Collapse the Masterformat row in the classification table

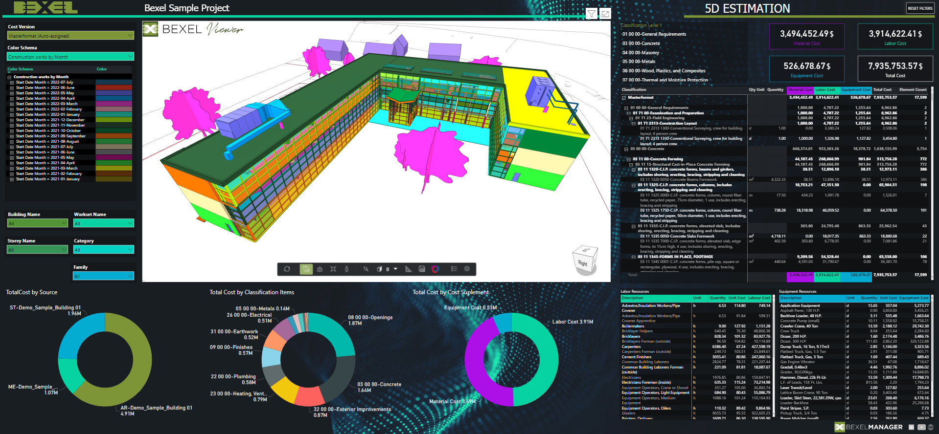pyautogui.click(x=624, y=98)
